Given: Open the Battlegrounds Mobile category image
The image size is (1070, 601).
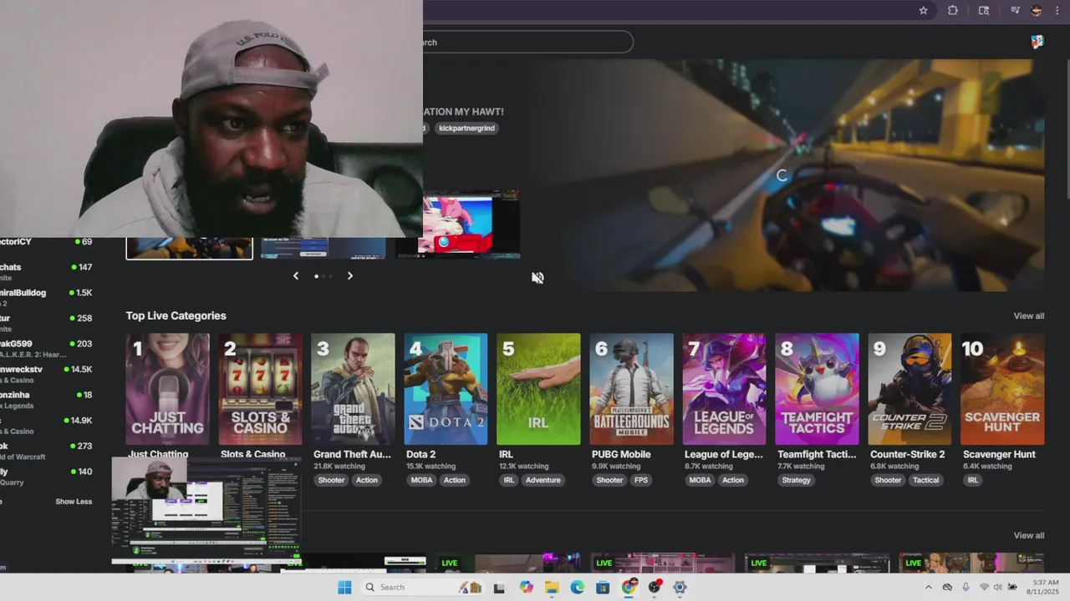Looking at the screenshot, I should point(631,389).
